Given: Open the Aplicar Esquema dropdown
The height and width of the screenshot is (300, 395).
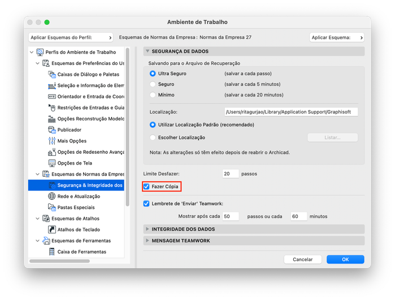Looking at the screenshot, I should click(337, 37).
